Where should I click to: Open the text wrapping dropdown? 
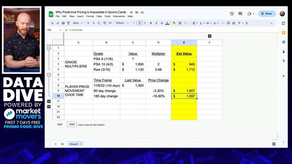(209, 23)
